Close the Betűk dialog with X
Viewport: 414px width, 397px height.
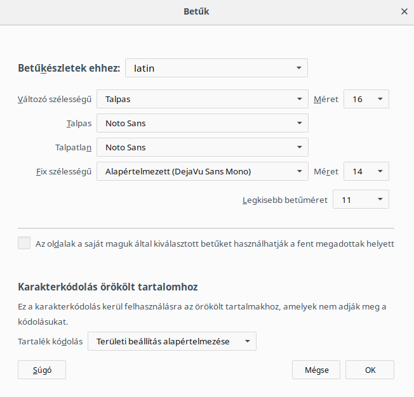(404, 11)
